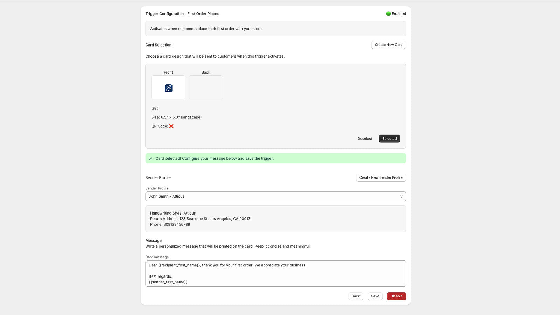Click the red X QR Code icon
Viewport: 560px width, 315px height.
171,126
